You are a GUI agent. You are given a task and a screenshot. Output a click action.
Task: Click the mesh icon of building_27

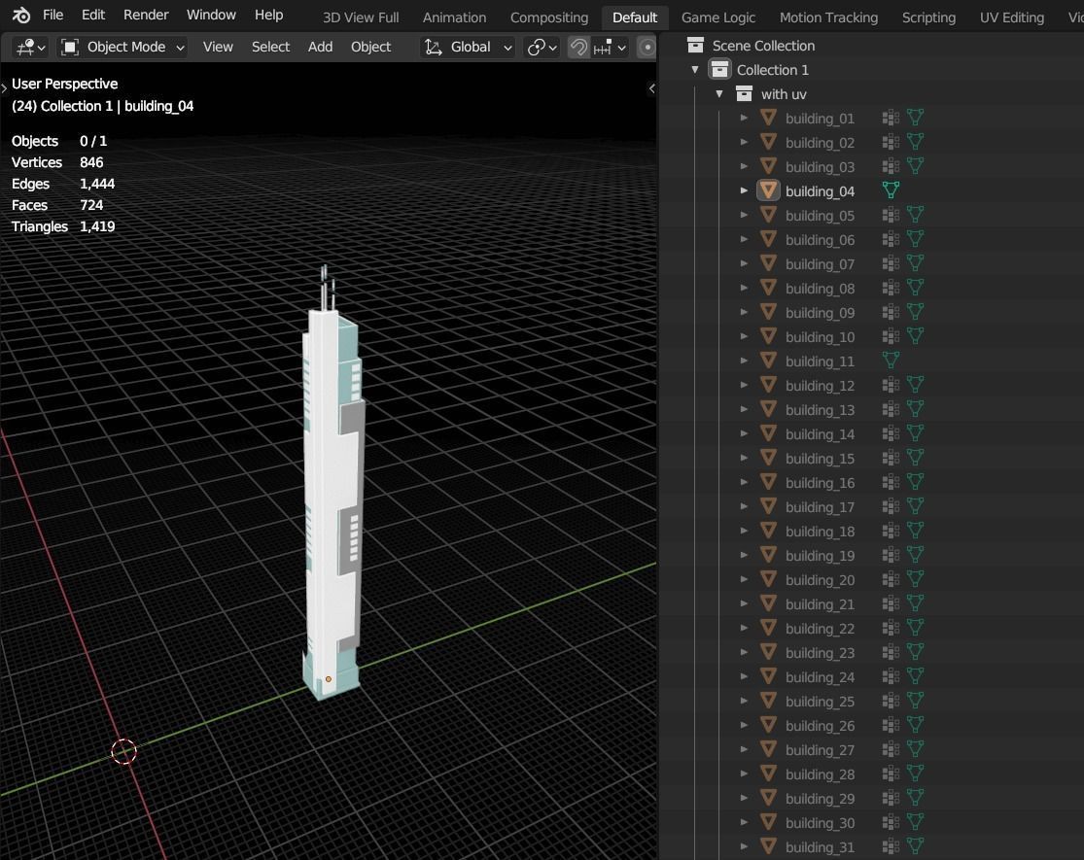[768, 749]
